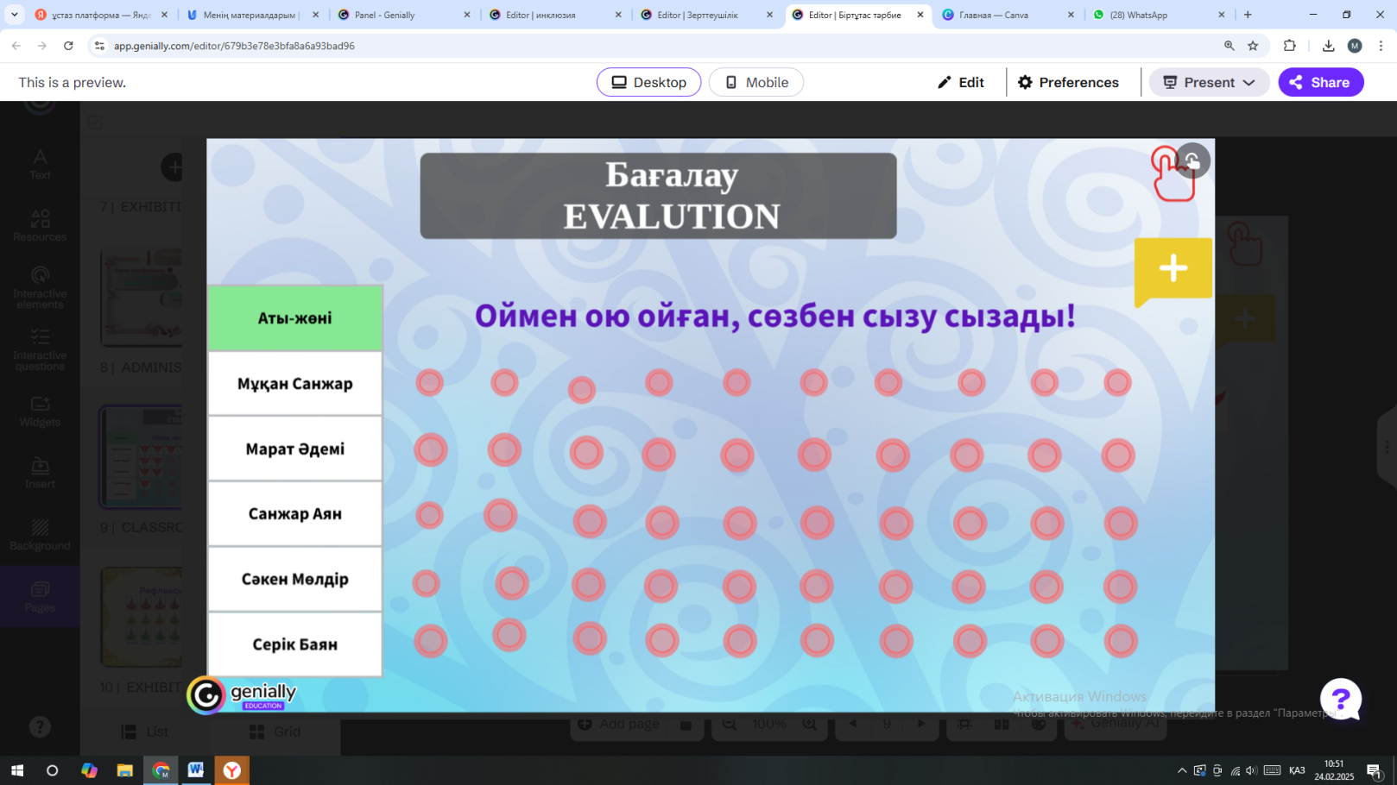
Task: Bookmark this page with the star
Action: (1253, 46)
